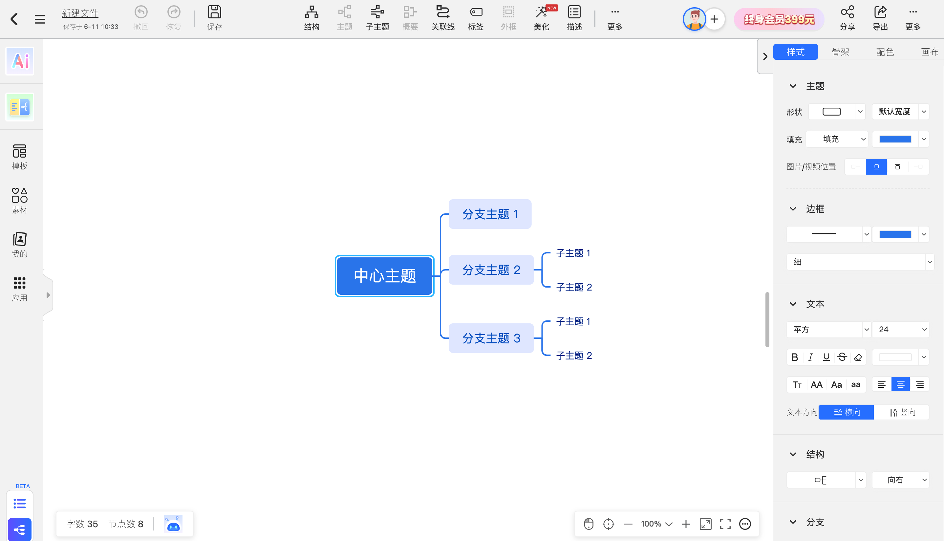
Task: Click the 终身会员399元 membership button
Action: click(x=779, y=19)
